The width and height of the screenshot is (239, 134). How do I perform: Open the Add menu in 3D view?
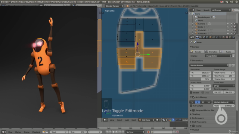tap(127, 120)
